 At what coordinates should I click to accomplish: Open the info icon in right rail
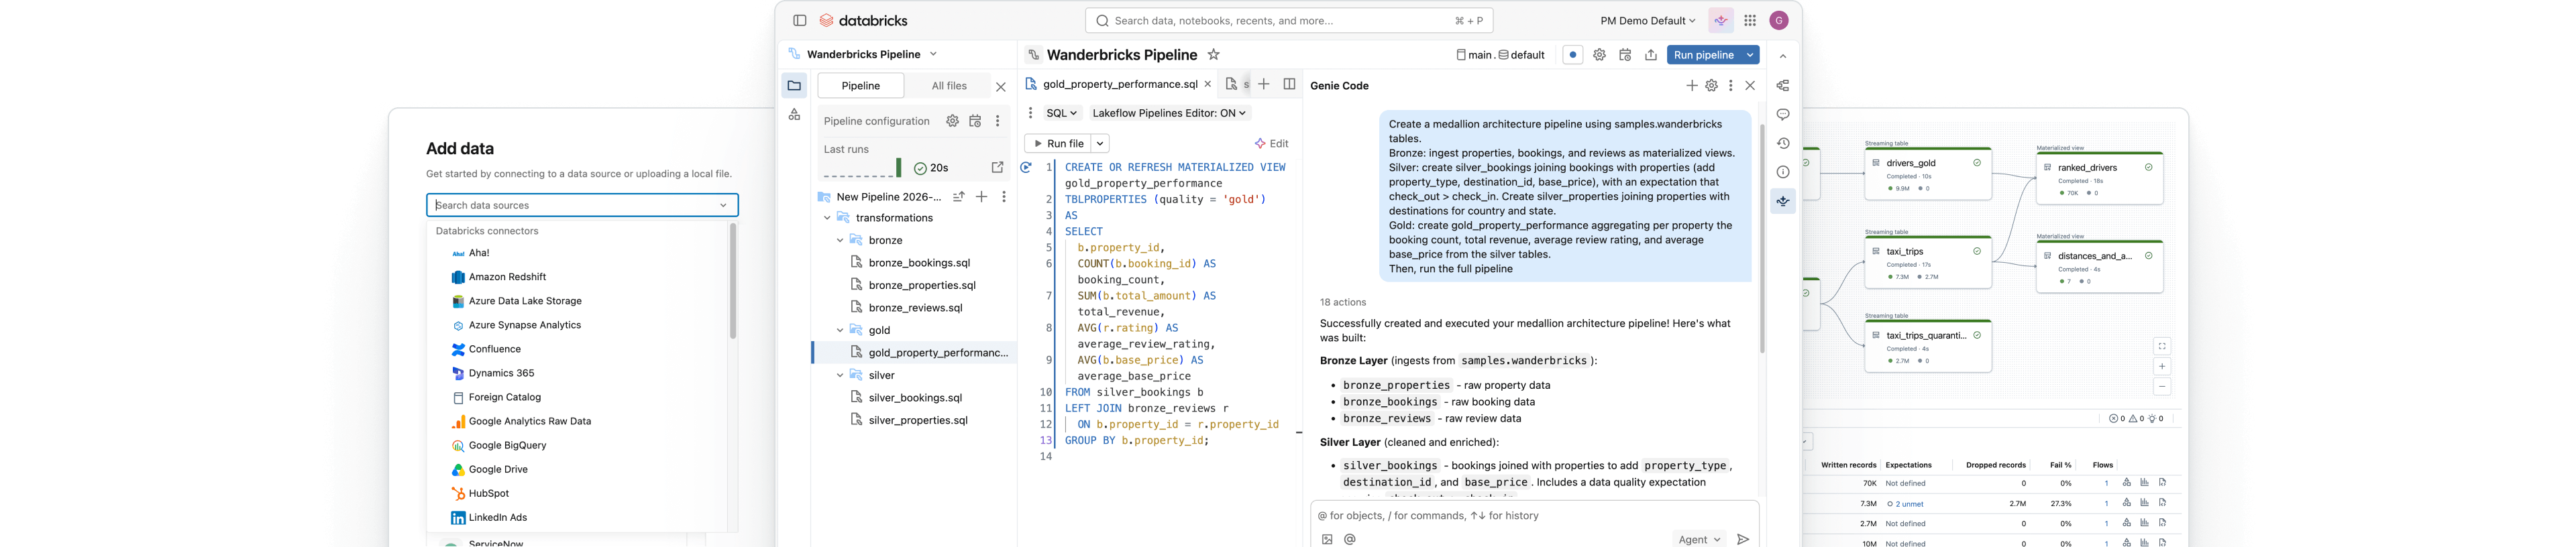point(1783,172)
